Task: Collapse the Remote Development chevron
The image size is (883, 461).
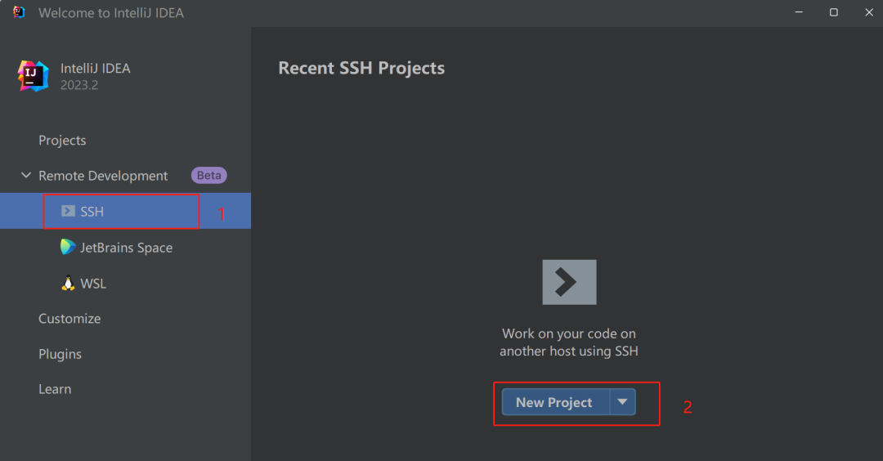Action: (26, 176)
